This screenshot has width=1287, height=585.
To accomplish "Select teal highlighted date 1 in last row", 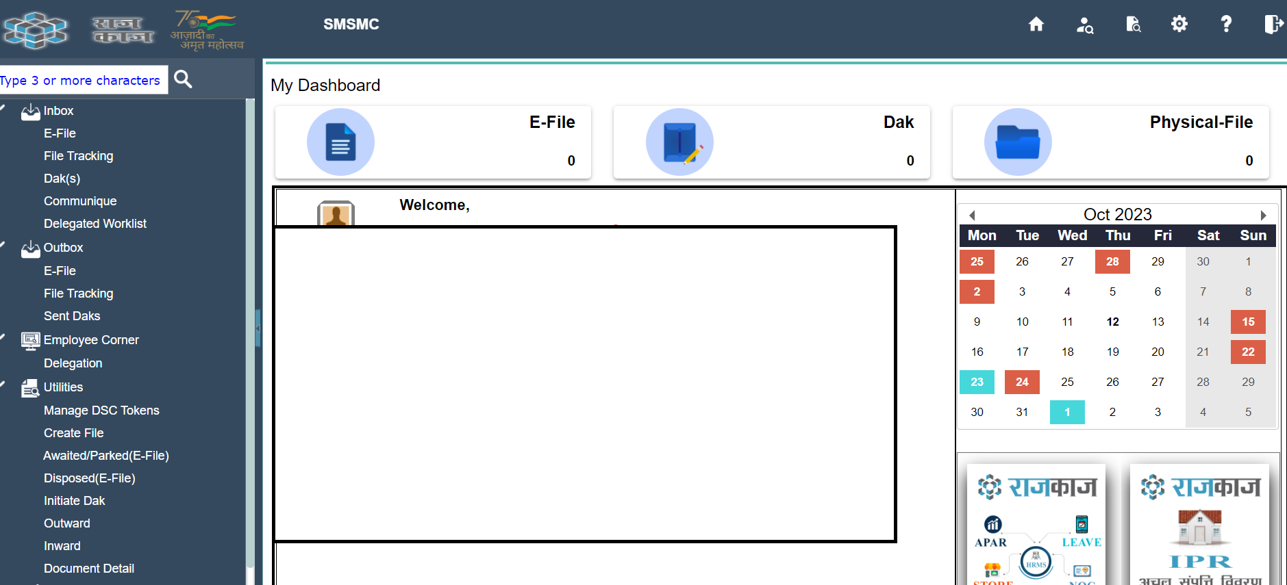I will pos(1067,412).
